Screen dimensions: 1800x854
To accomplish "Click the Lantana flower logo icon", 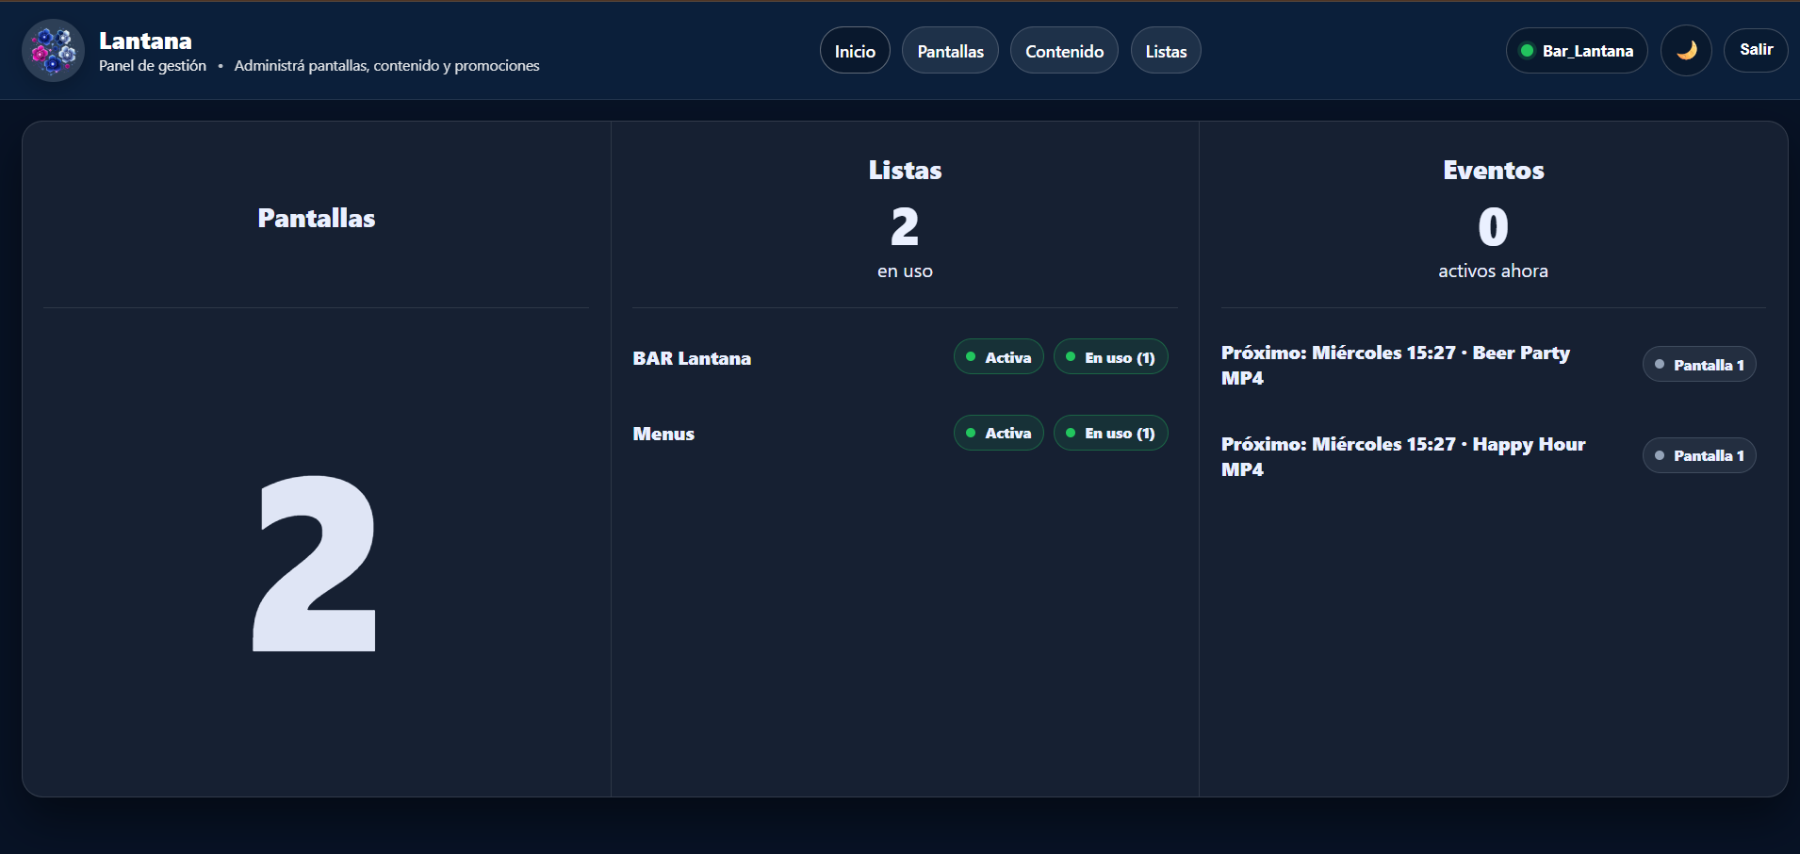I will 54,51.
